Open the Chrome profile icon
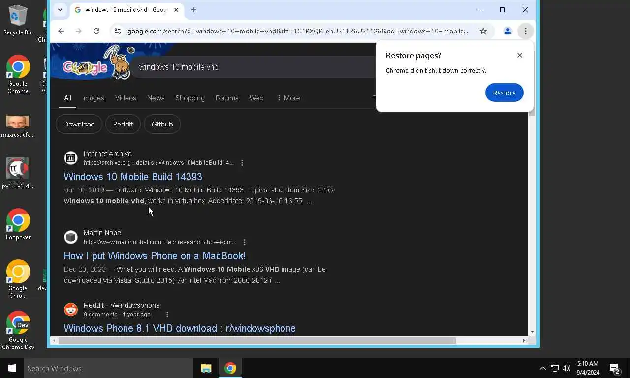This screenshot has width=630, height=378. coord(507,31)
